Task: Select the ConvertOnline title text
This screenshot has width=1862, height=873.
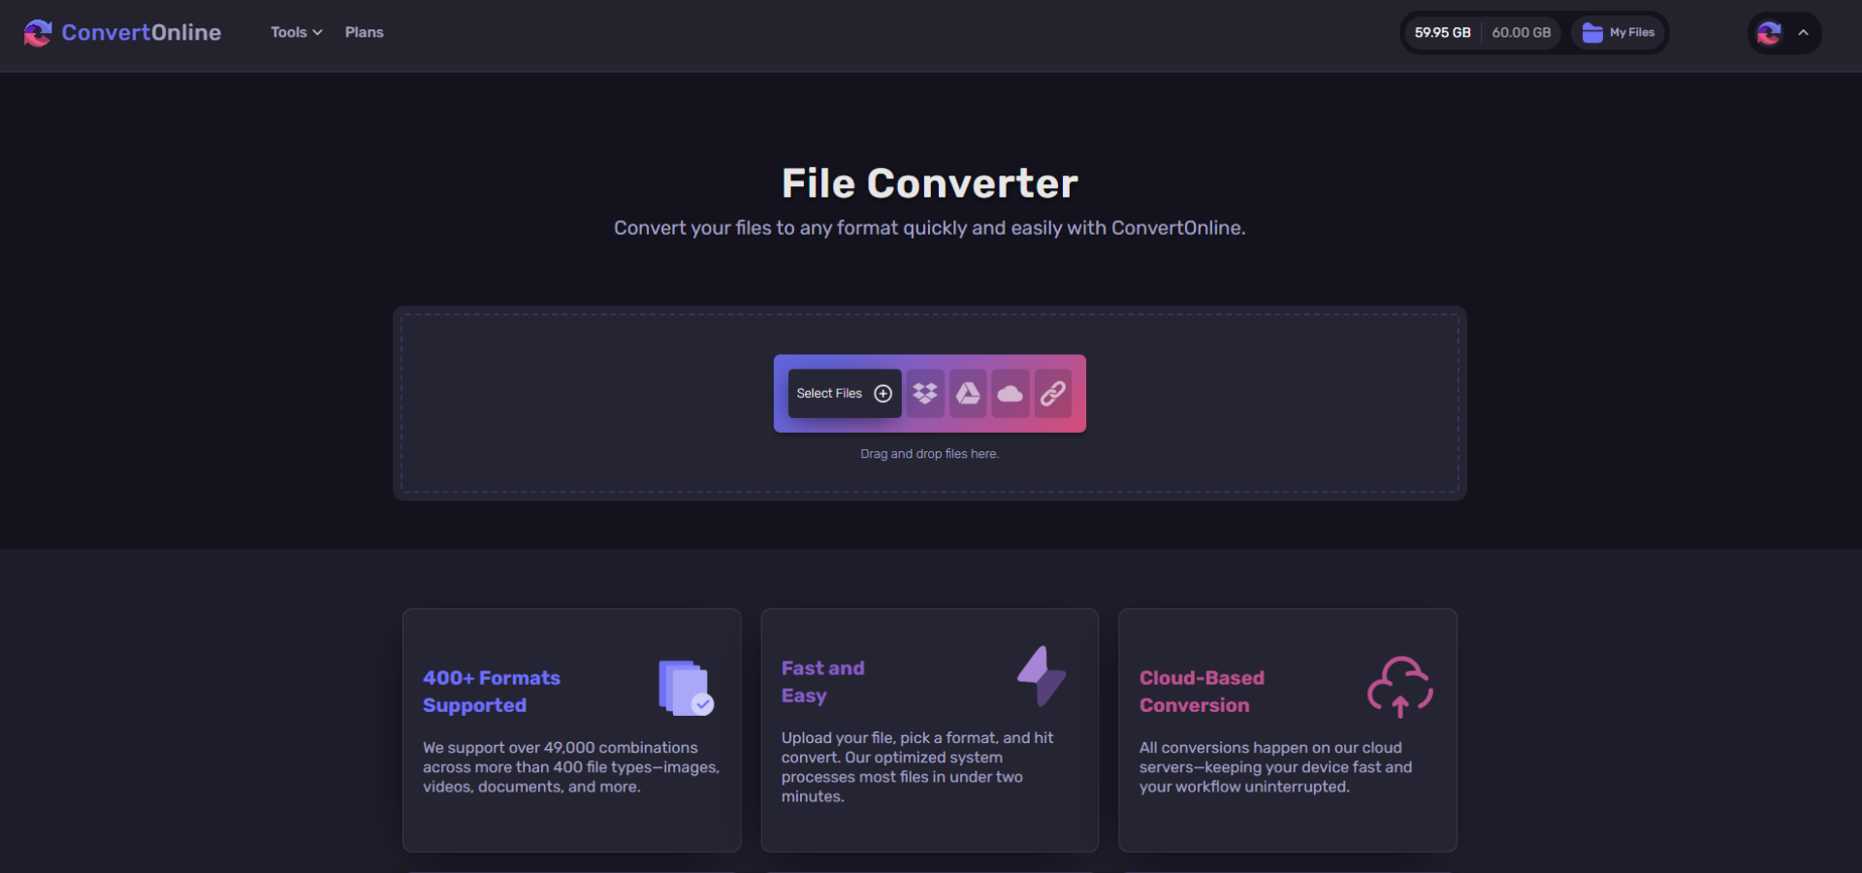Action: pyautogui.click(x=142, y=32)
